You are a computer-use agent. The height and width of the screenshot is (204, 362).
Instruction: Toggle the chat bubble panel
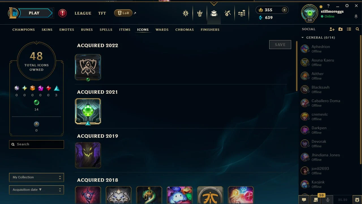304,200
